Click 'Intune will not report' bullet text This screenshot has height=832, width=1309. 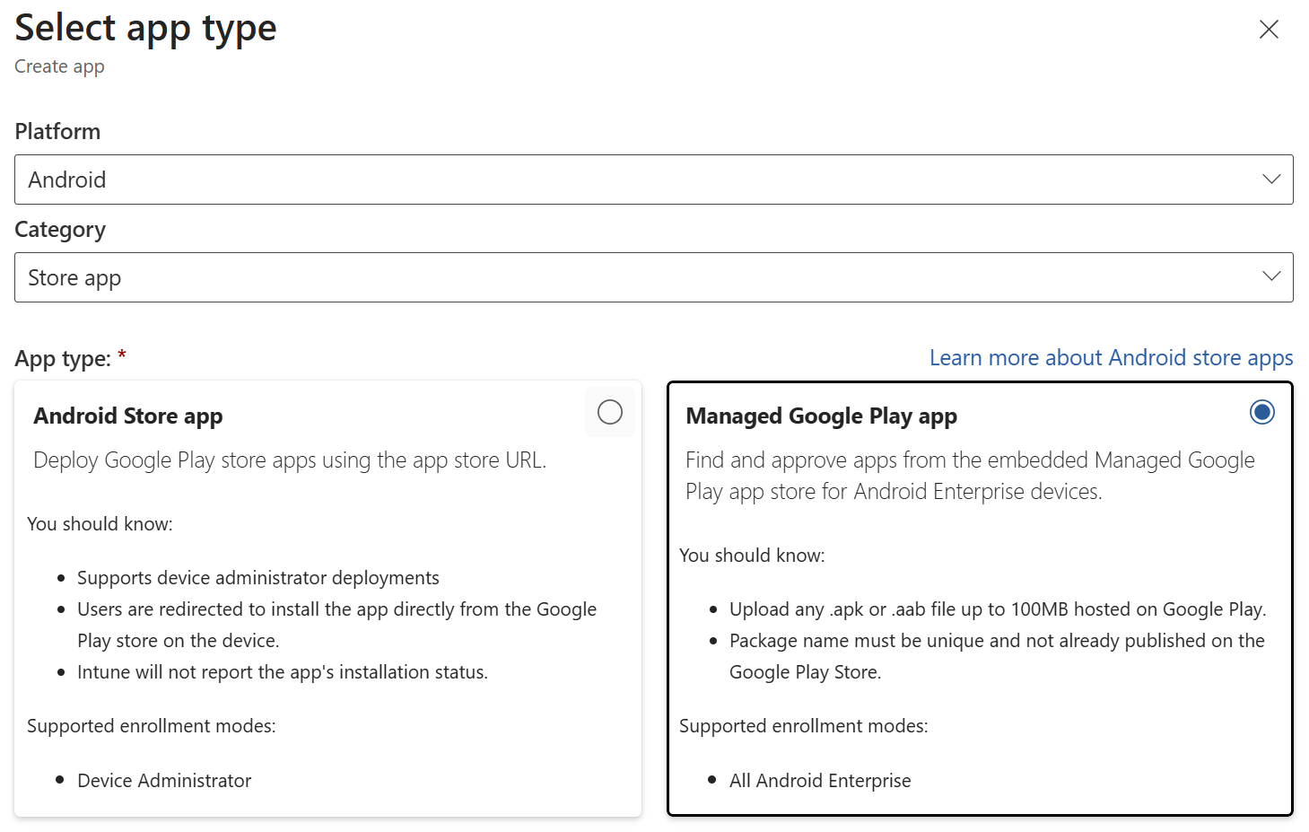(x=283, y=672)
